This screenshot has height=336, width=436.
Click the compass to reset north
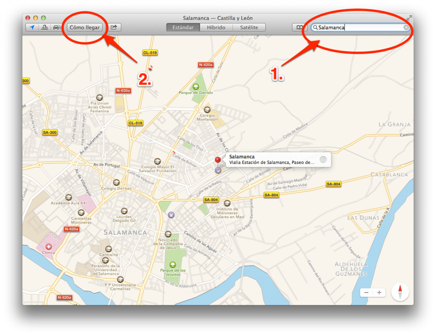coord(400,292)
